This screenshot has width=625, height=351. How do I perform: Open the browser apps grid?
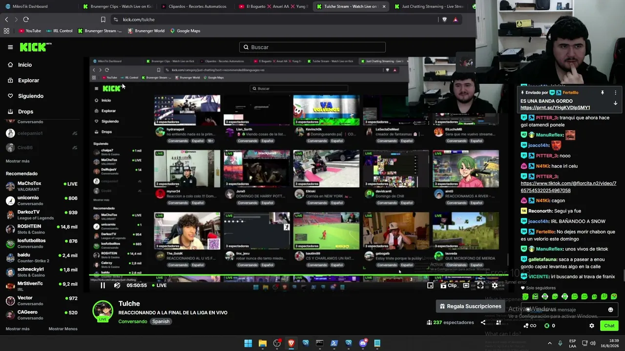point(6,31)
